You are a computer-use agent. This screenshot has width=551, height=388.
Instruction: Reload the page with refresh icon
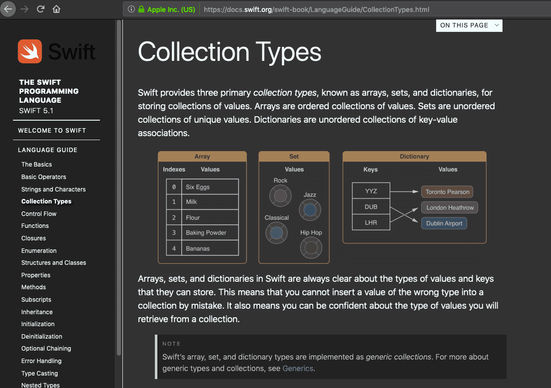tap(40, 9)
